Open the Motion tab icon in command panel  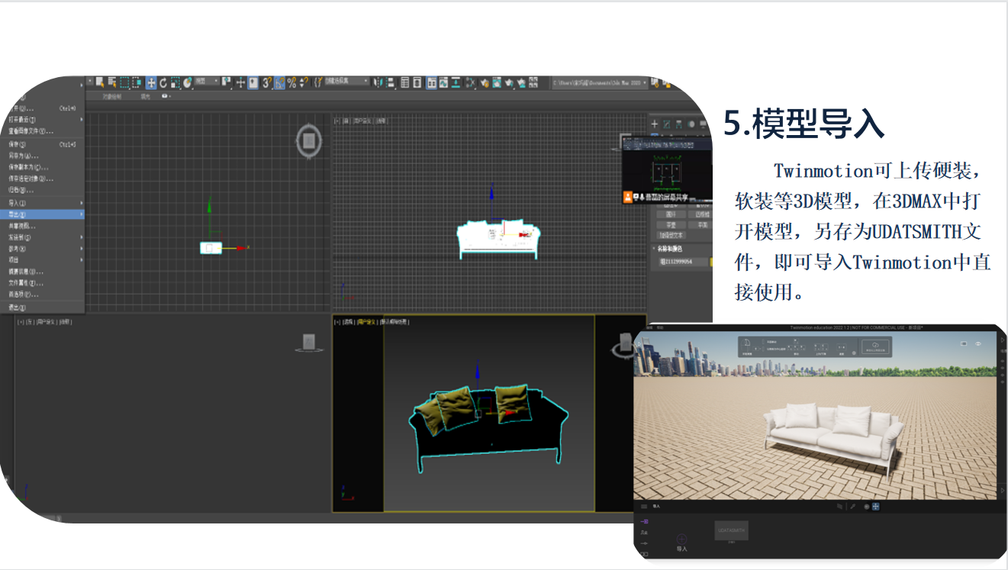691,124
